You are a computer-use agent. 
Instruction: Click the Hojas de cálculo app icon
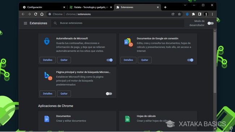tap(127, 119)
